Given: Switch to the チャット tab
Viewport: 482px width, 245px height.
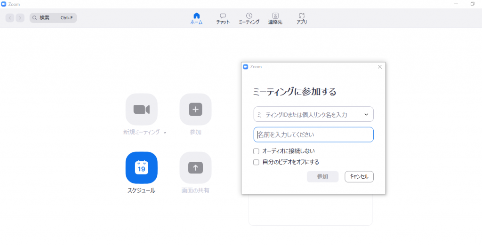Looking at the screenshot, I should point(223,19).
